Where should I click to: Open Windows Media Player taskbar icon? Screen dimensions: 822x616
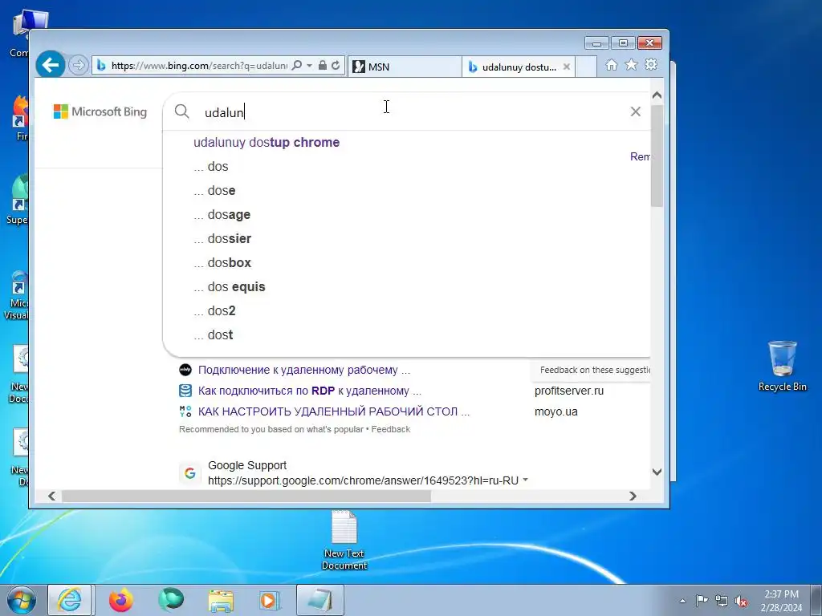click(x=270, y=600)
